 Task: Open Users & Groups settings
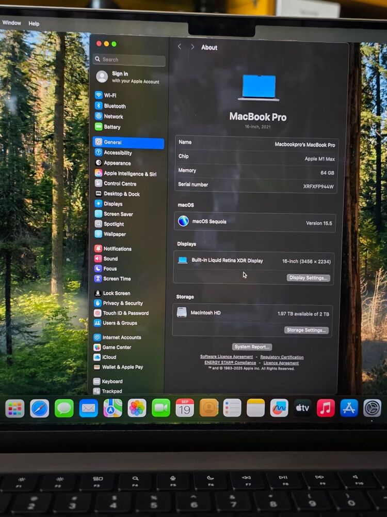(x=116, y=323)
